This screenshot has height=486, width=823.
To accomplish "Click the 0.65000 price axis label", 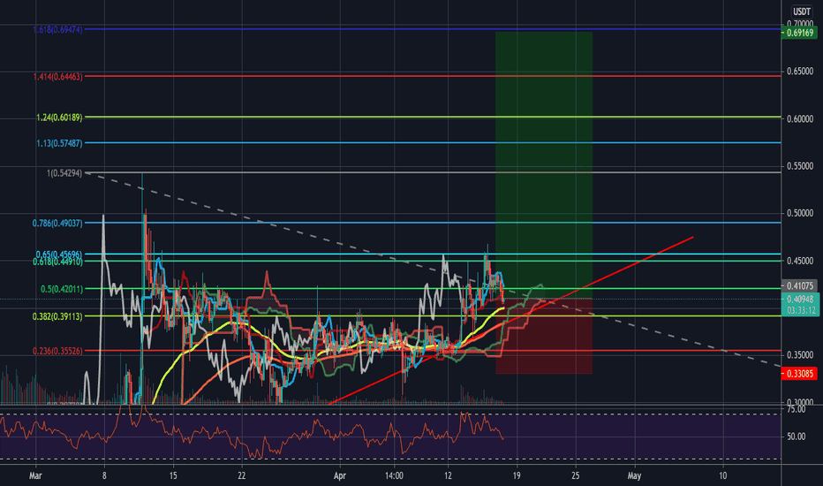I will coord(800,71).
